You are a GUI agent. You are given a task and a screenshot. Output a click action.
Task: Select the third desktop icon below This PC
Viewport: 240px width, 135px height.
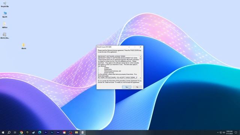pyautogui.click(x=5, y=25)
